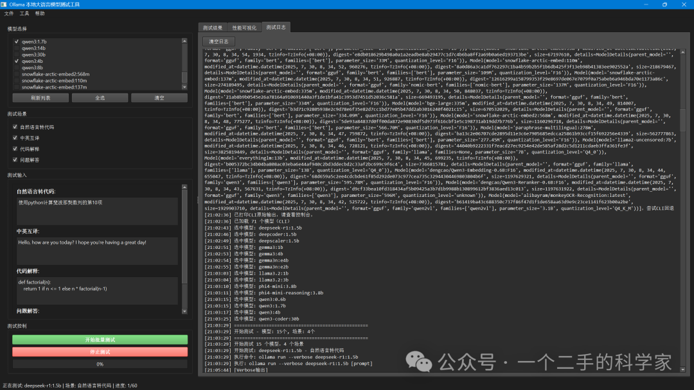Click the 自然语言转代码 input text box

[98, 211]
